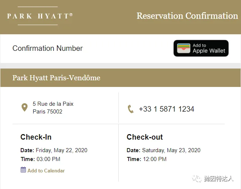The image size is (241, 189).
Task: Click the Check-out heading
Action: (145, 137)
